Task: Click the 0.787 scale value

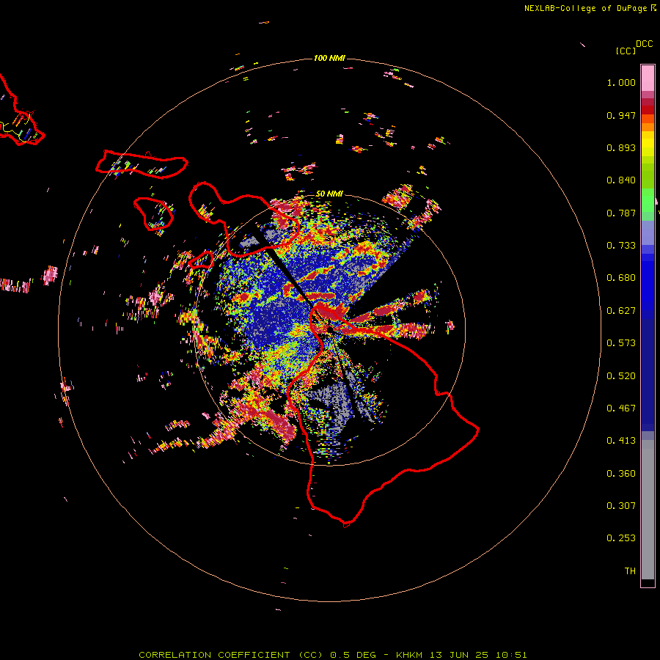Action: (x=621, y=213)
